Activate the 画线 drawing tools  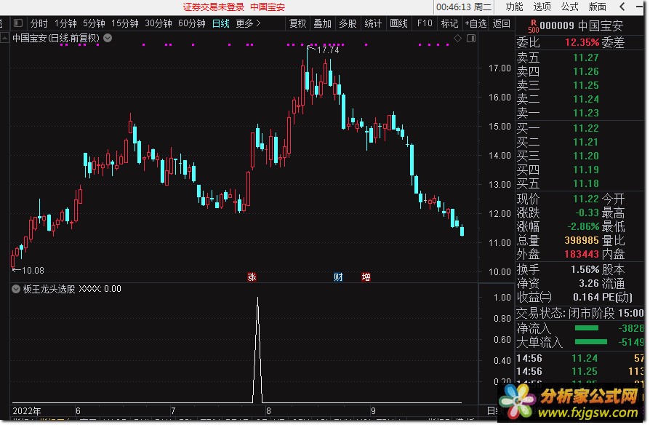(398, 23)
